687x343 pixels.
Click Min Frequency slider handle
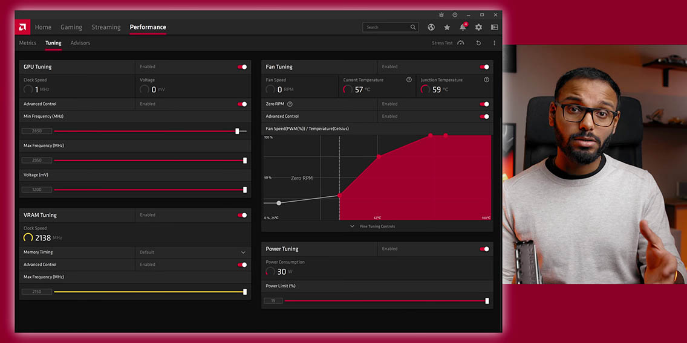pos(237,131)
